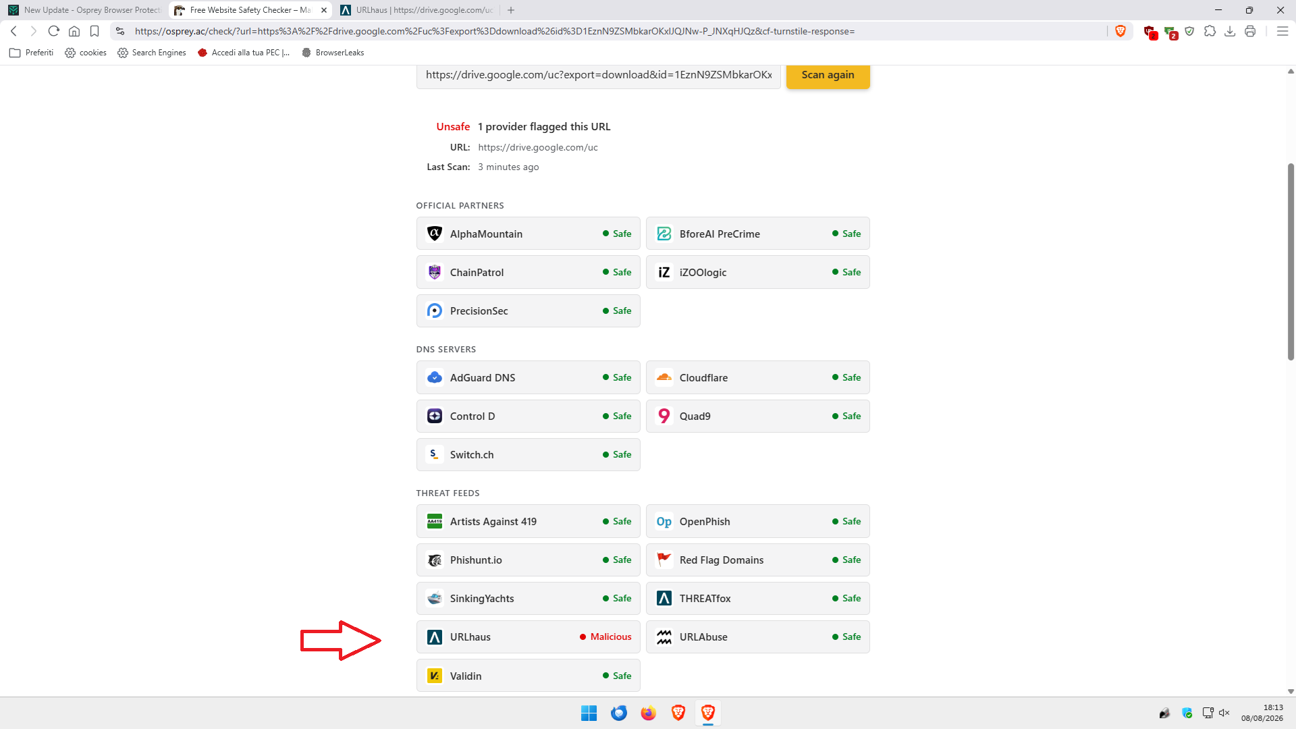Launch Firefox from the taskbar
Screen dimensions: 1296x729
[648, 713]
